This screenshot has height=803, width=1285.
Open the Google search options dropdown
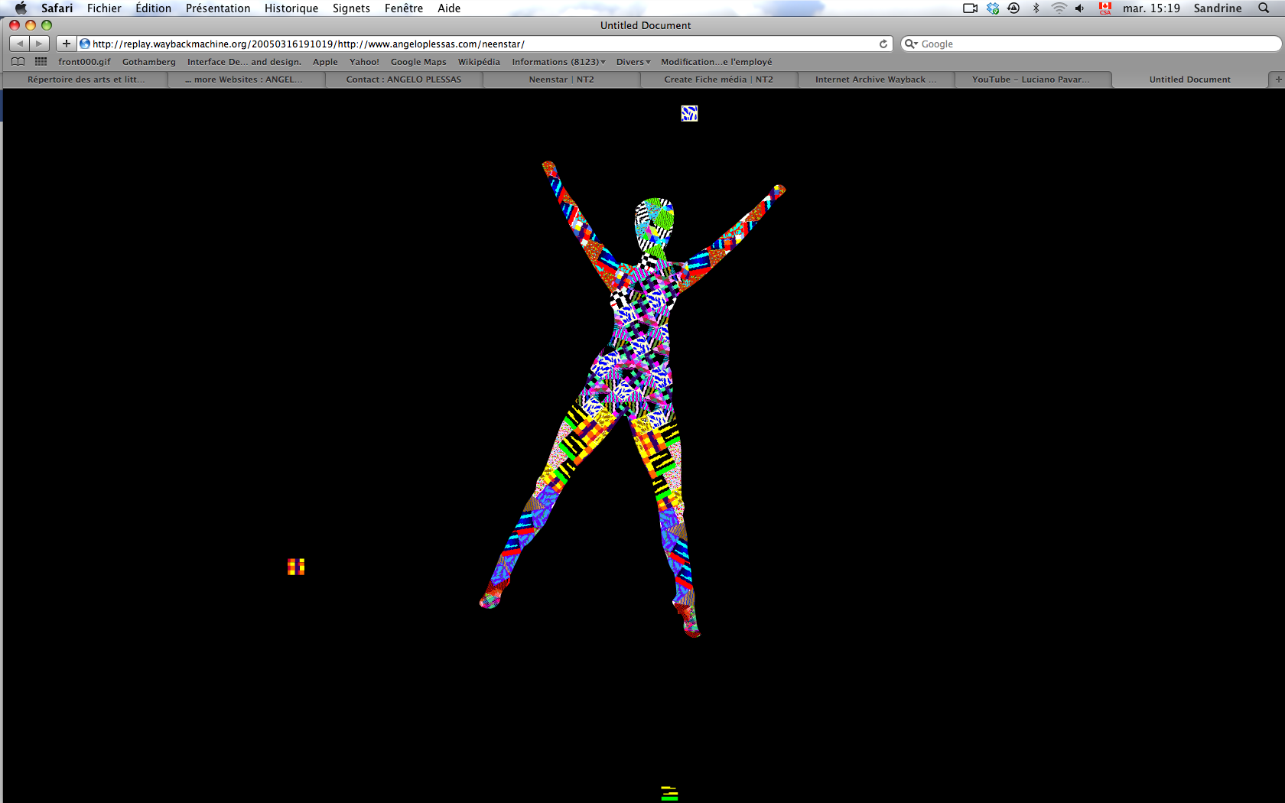[x=911, y=44]
